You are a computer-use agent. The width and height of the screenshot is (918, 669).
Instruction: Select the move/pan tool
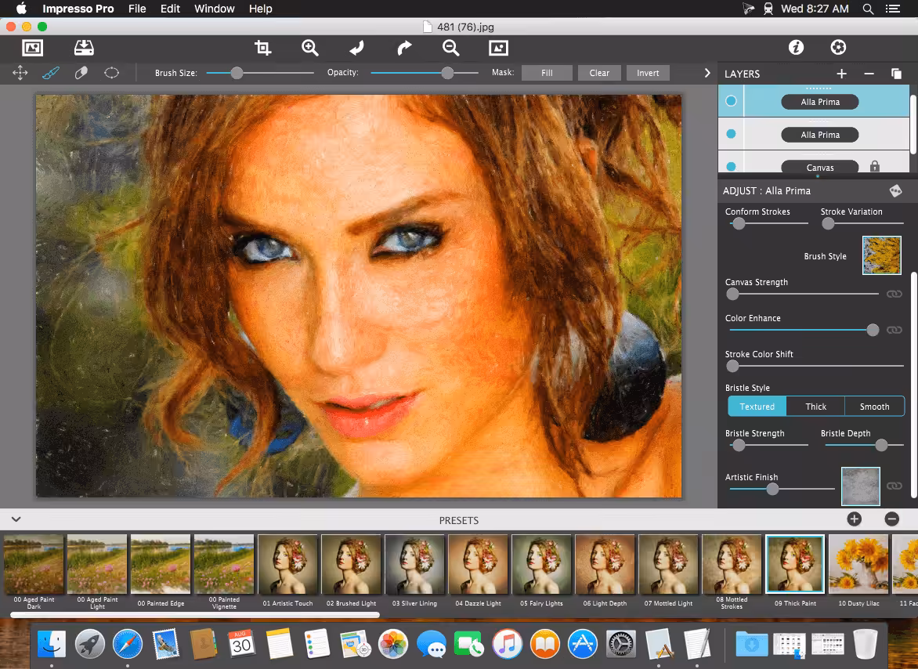click(20, 73)
